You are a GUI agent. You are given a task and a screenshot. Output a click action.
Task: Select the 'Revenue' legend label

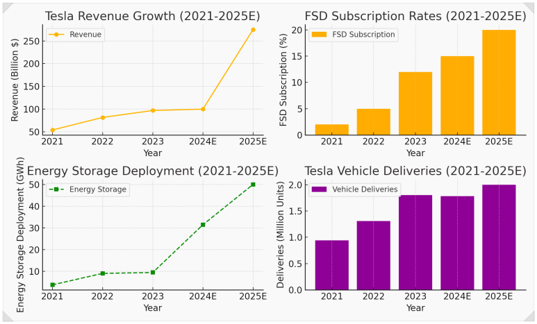point(85,35)
